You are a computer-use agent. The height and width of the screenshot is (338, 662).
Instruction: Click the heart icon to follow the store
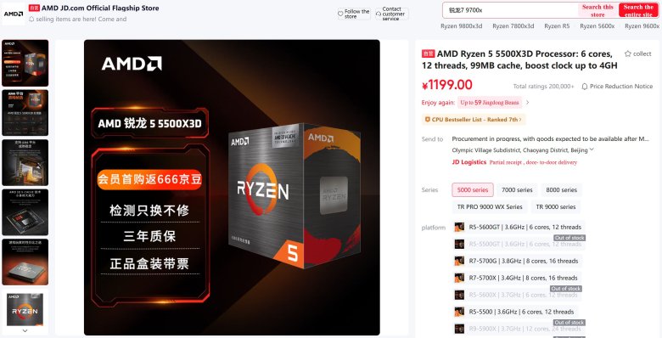tap(340, 14)
